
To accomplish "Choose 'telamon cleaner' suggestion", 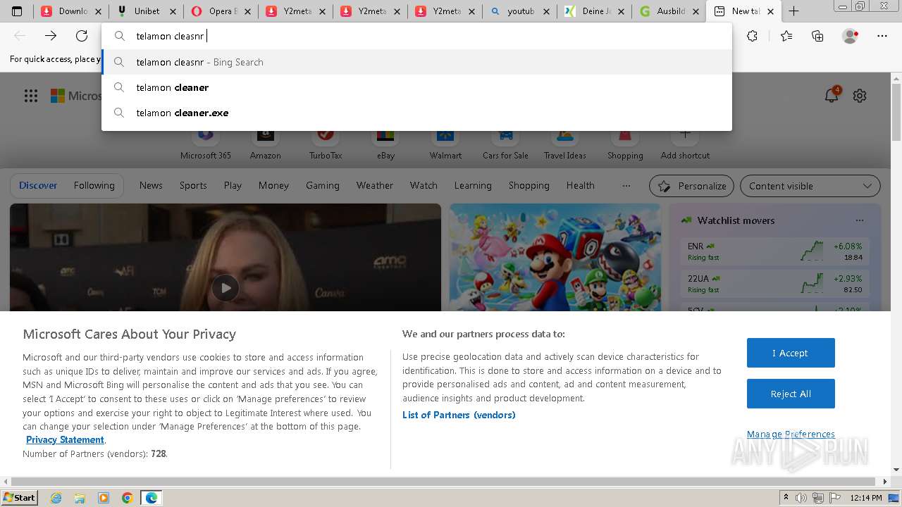I will [x=416, y=87].
